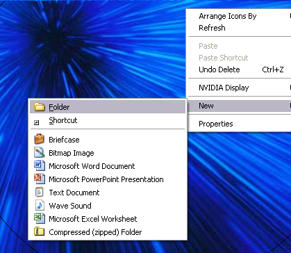Click the Microsoft Word document icon

click(40, 165)
